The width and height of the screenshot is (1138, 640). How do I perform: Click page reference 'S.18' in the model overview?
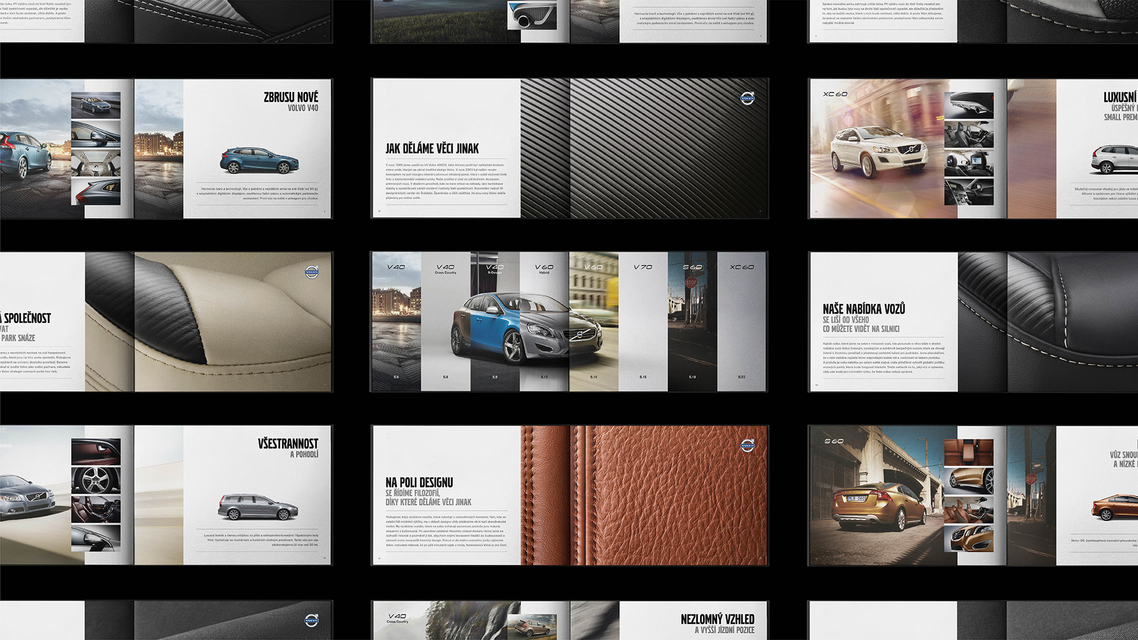coord(692,377)
